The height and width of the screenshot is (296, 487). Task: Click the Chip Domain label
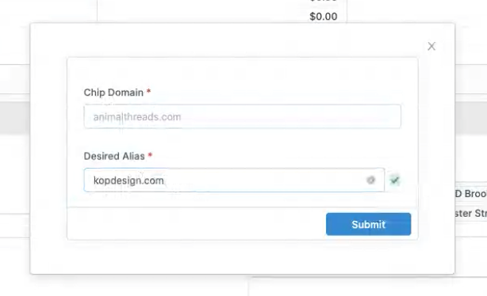click(113, 93)
